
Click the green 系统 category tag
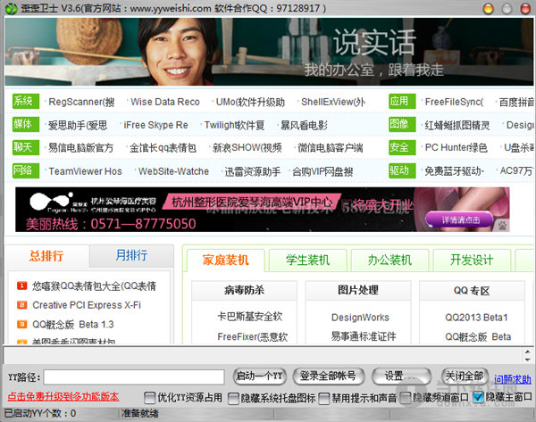pyautogui.click(x=24, y=102)
